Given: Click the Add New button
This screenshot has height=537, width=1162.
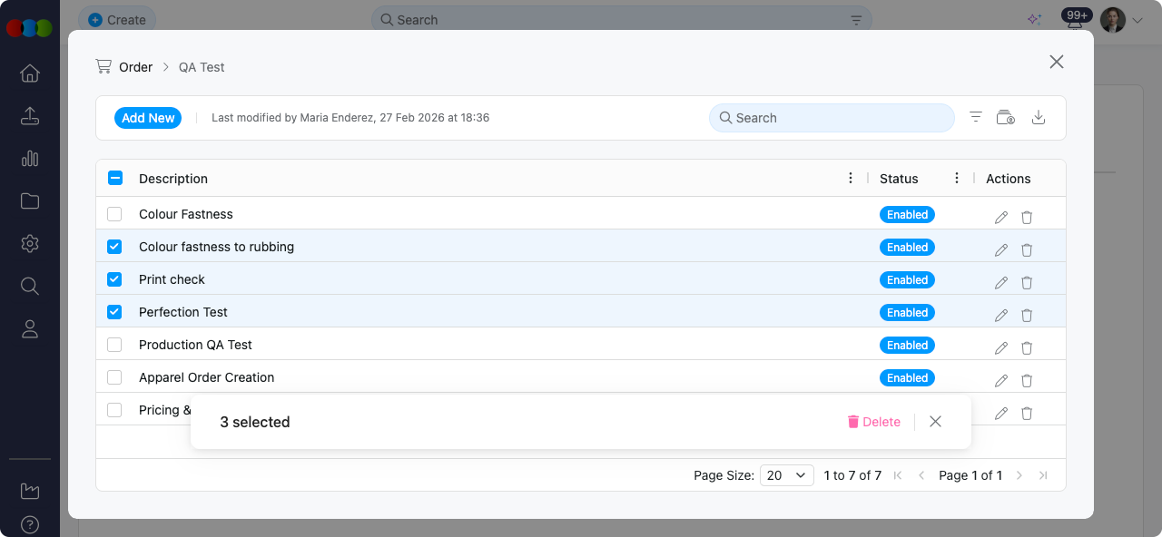Looking at the screenshot, I should pyautogui.click(x=148, y=118).
